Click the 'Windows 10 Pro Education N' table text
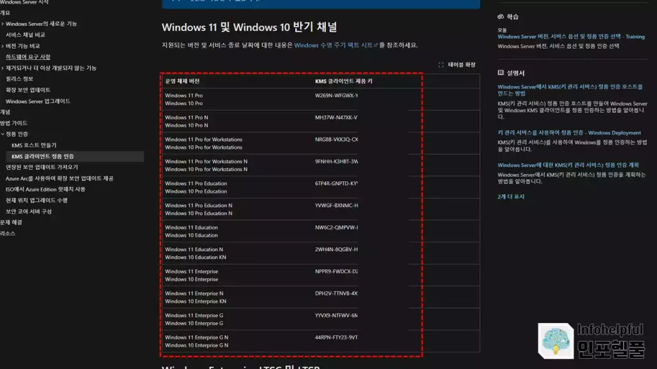This screenshot has height=369, width=657. pyautogui.click(x=199, y=213)
